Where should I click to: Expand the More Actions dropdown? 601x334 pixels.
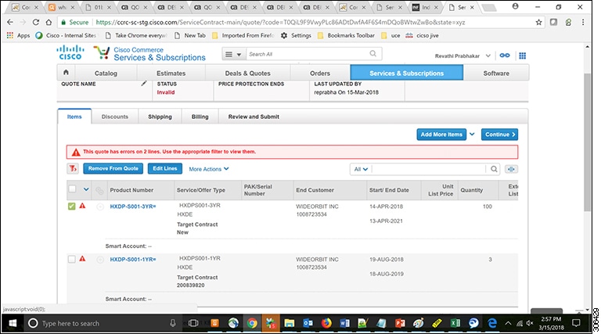[208, 169]
